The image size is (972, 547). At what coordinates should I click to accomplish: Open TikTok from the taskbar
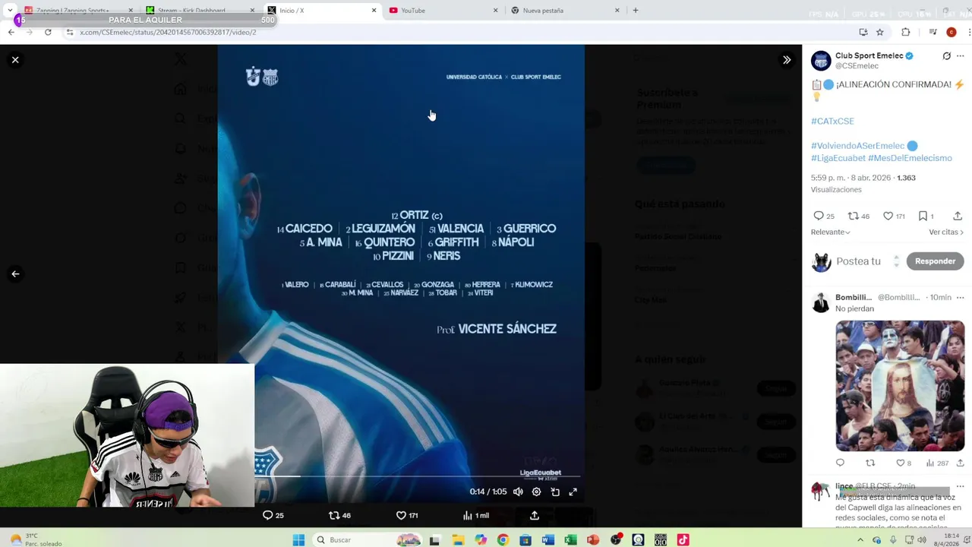point(683,539)
